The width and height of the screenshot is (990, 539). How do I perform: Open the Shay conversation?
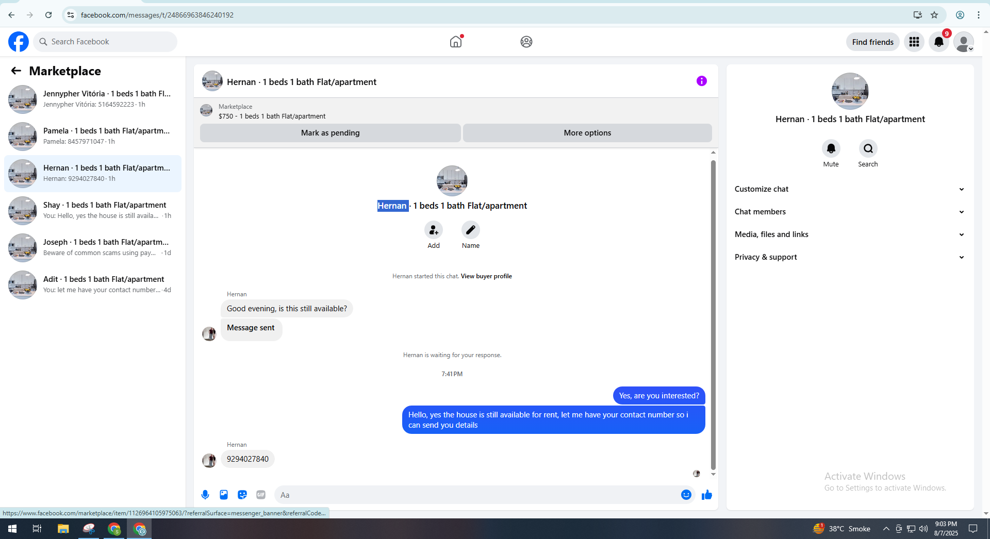click(x=93, y=211)
